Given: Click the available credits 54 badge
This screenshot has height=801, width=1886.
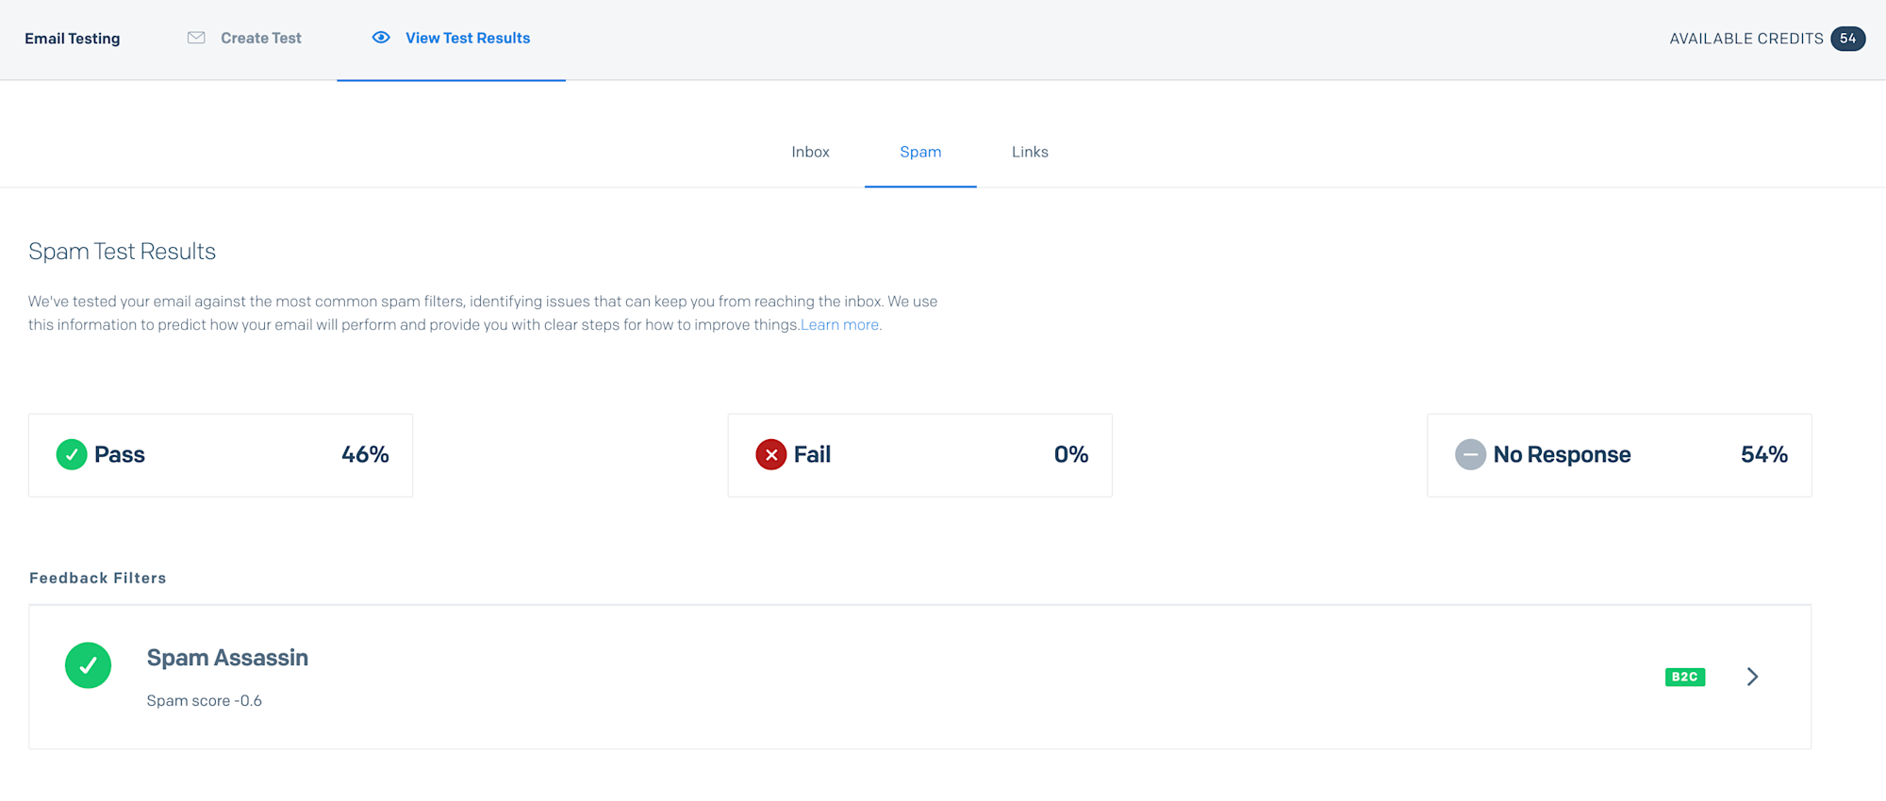Looking at the screenshot, I should point(1847,39).
